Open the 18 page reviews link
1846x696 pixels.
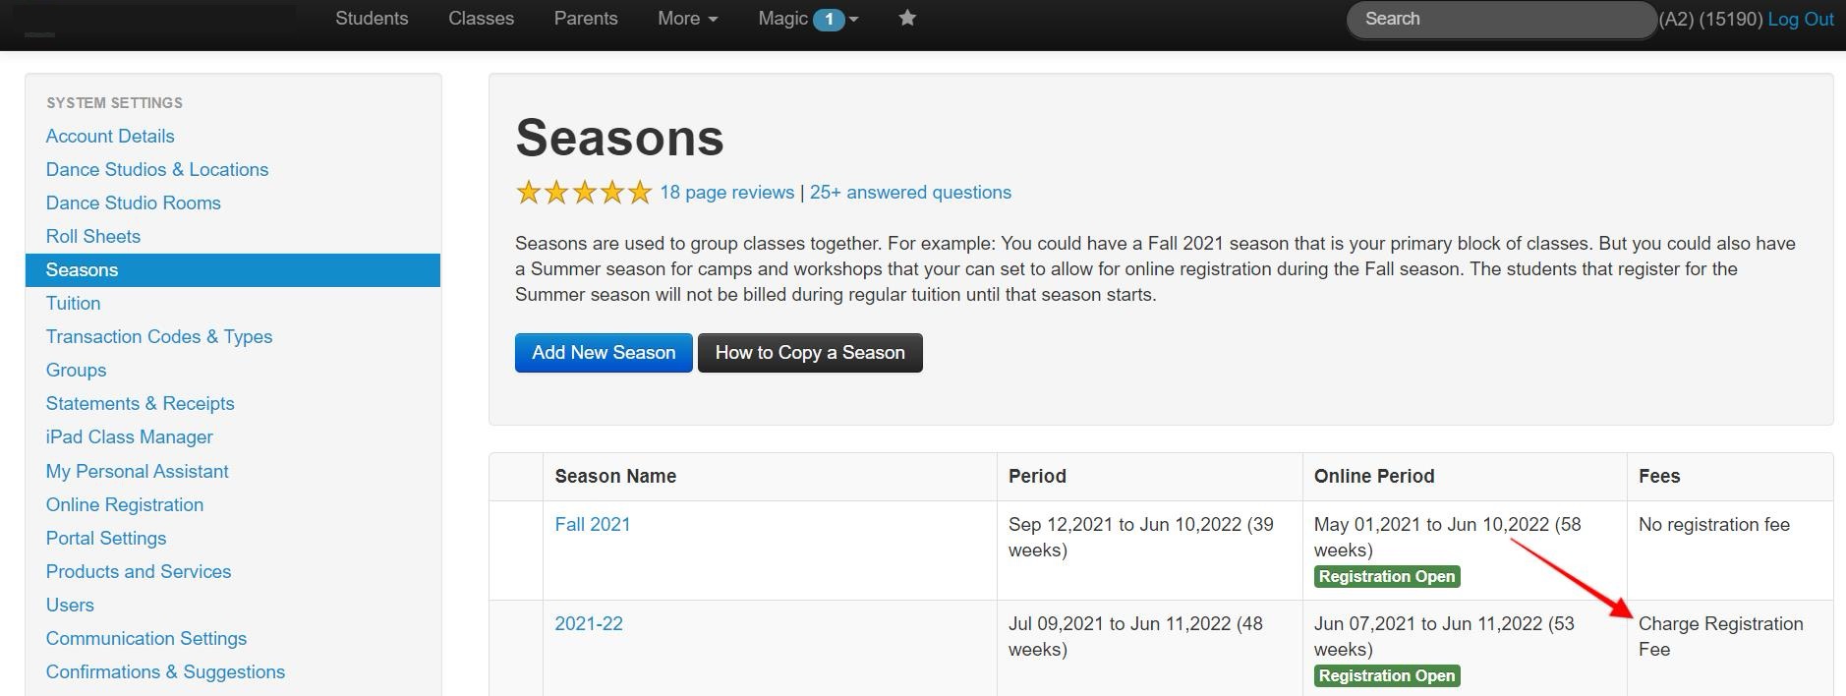pyautogui.click(x=726, y=193)
